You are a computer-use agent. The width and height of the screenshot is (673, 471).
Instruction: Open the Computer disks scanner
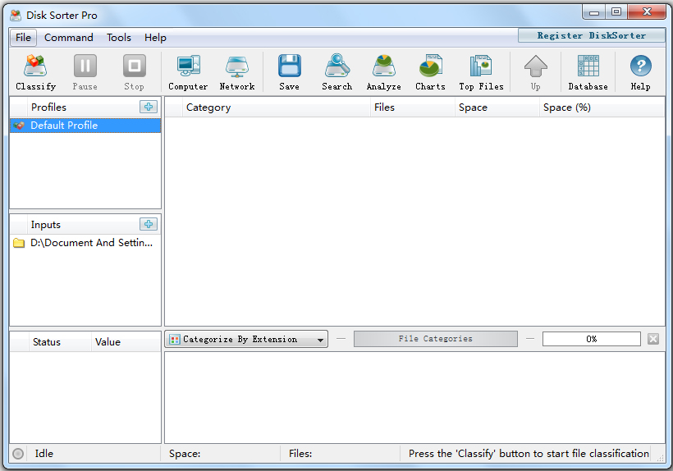coord(188,72)
